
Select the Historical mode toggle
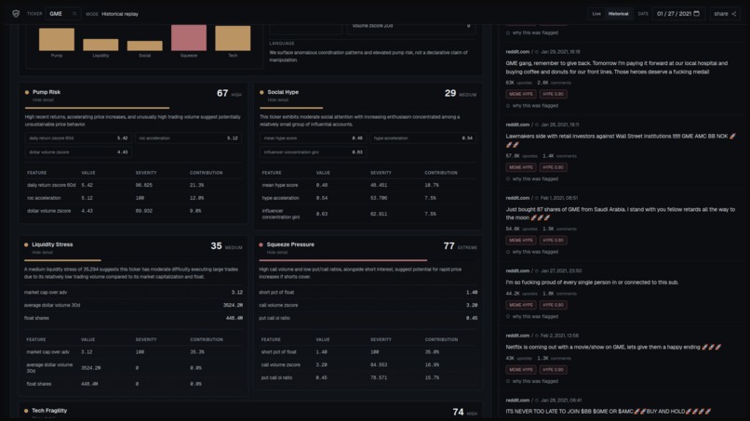click(619, 14)
